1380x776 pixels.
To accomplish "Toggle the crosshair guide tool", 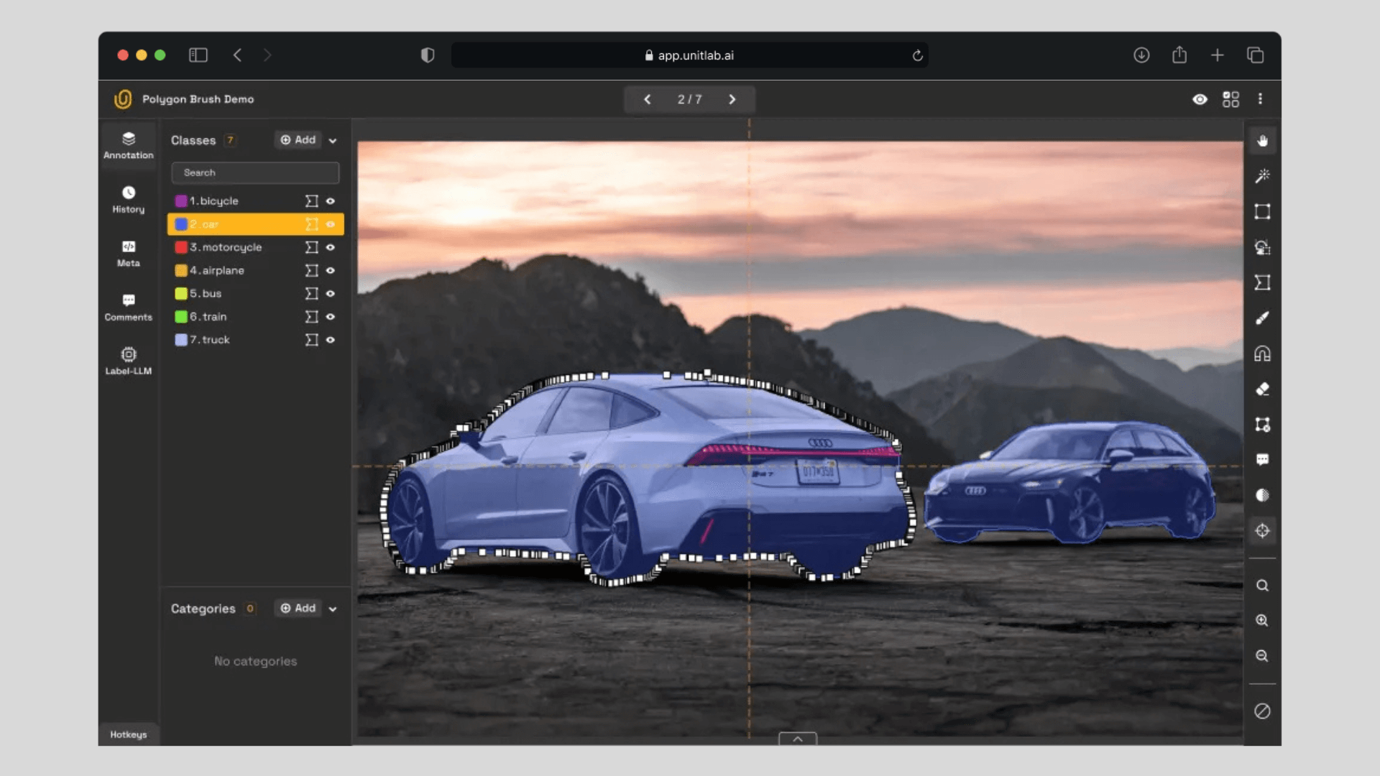I will 1262,531.
